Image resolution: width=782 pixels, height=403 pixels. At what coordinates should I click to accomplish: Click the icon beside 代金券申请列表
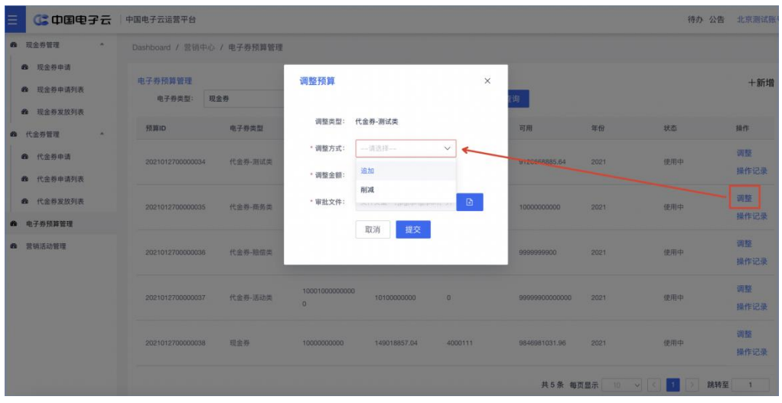click(25, 179)
